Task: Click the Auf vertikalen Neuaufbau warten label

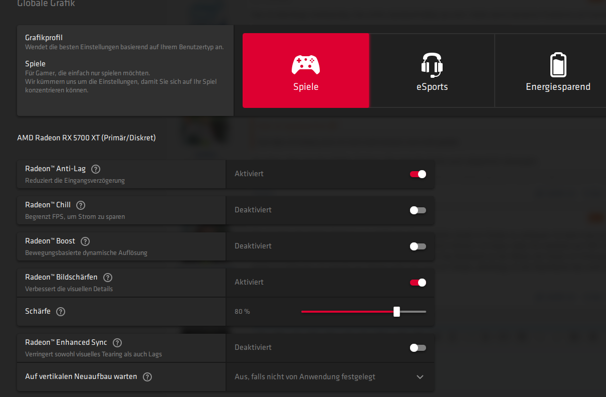Action: point(81,377)
